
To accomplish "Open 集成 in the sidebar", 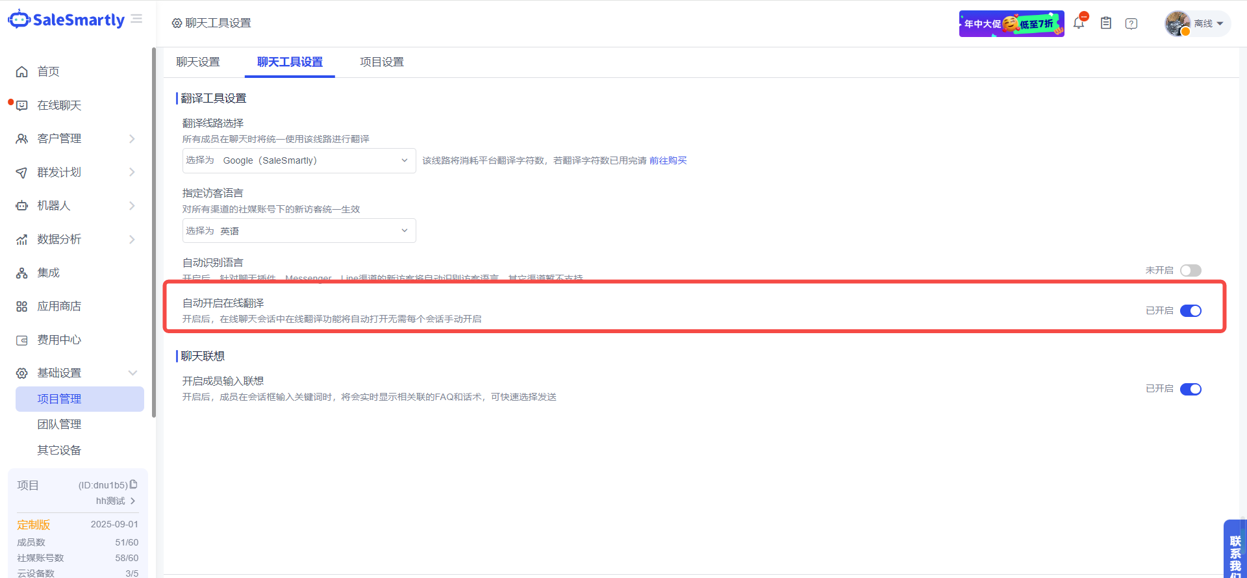I will coord(48,273).
